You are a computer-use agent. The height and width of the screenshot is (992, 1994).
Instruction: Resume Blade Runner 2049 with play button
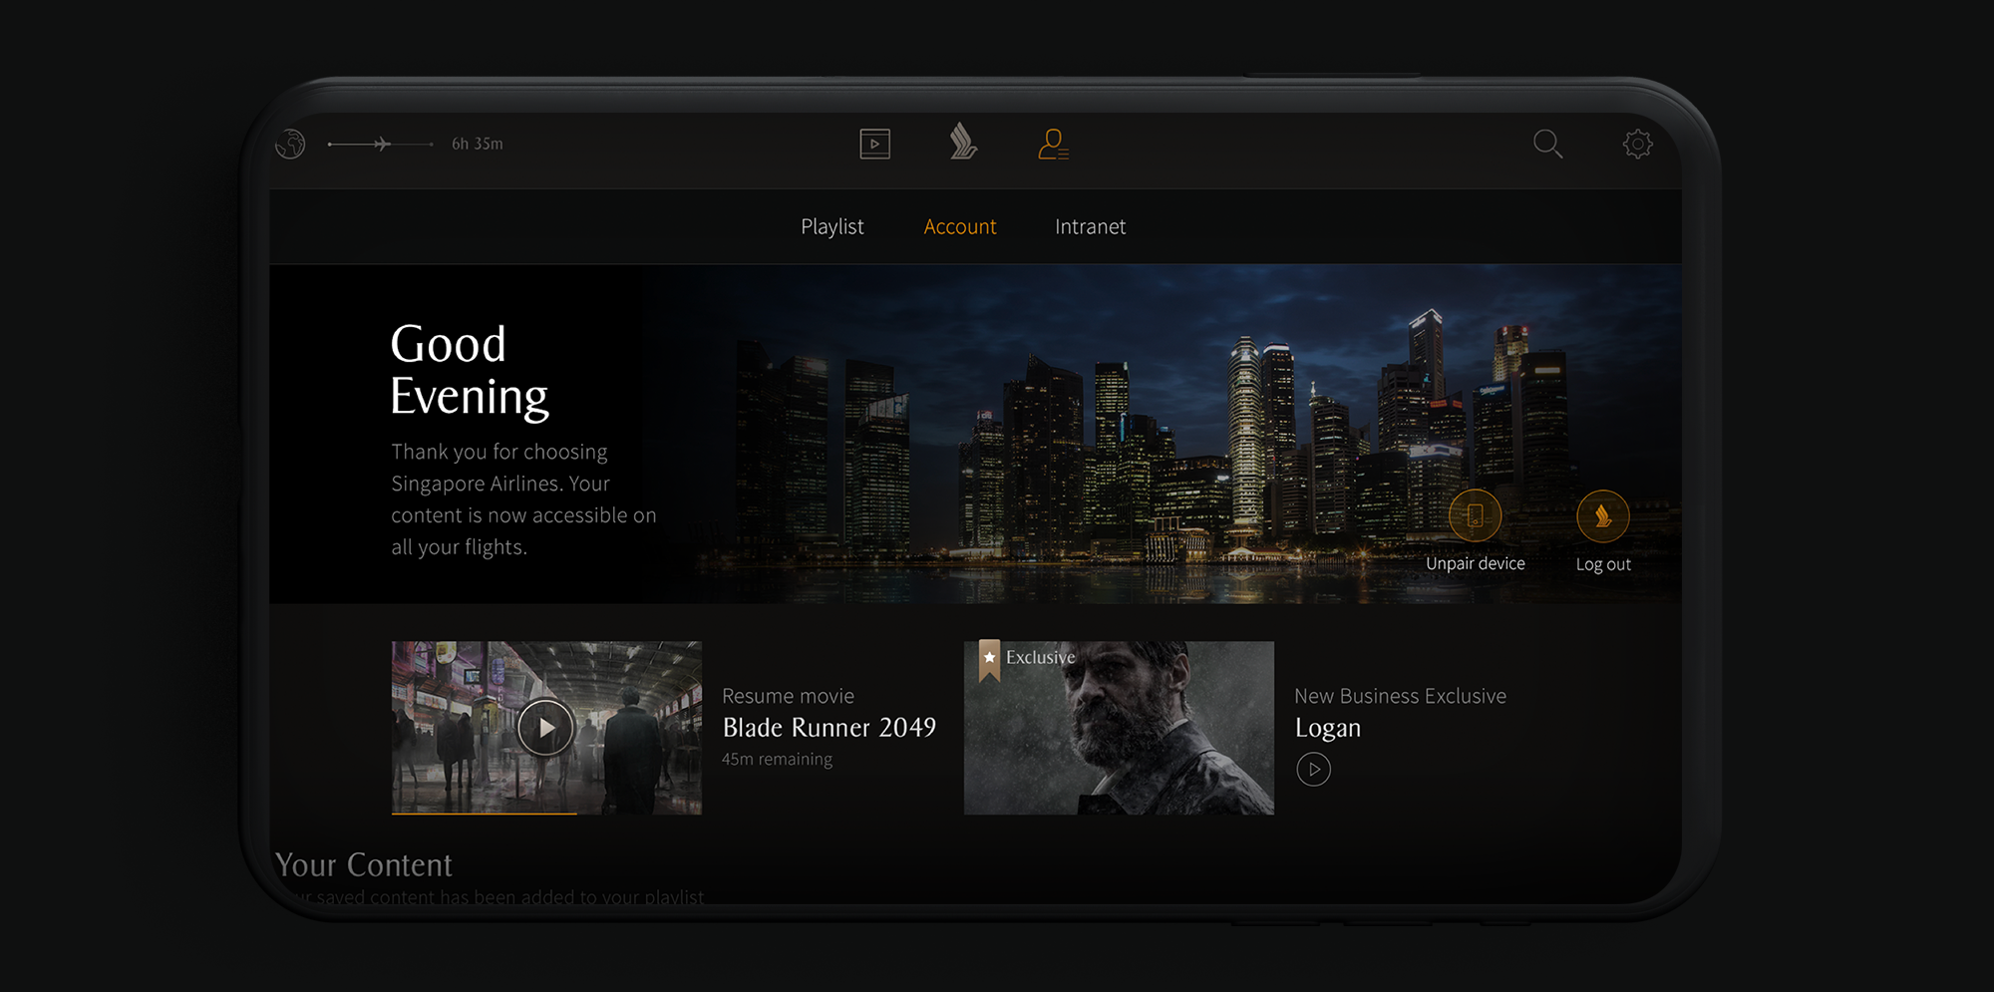tap(545, 728)
